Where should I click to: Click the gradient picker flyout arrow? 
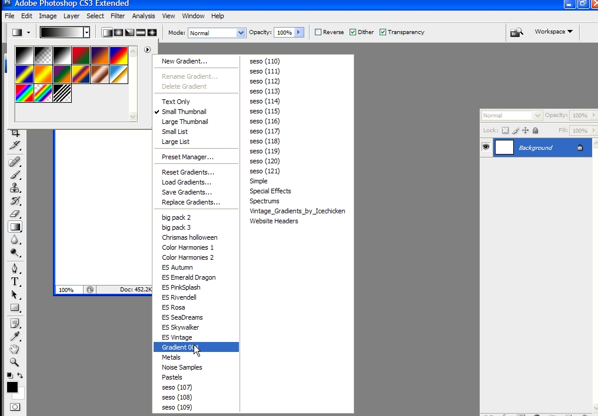pos(147,49)
